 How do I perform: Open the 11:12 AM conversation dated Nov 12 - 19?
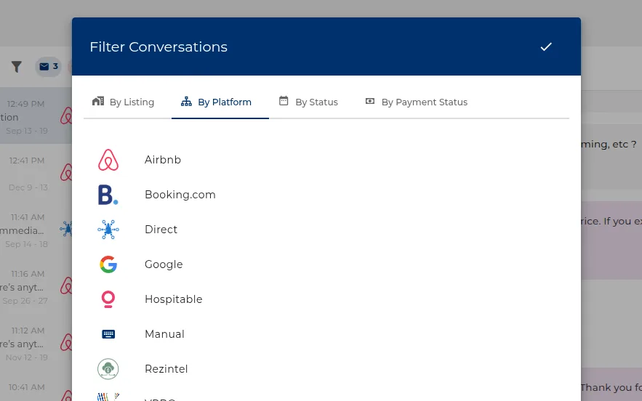tap(36, 342)
